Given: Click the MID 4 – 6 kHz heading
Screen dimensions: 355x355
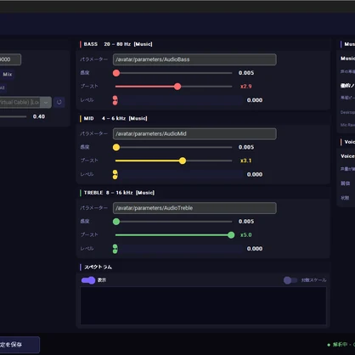Looking at the screenshot, I should click(x=116, y=118).
